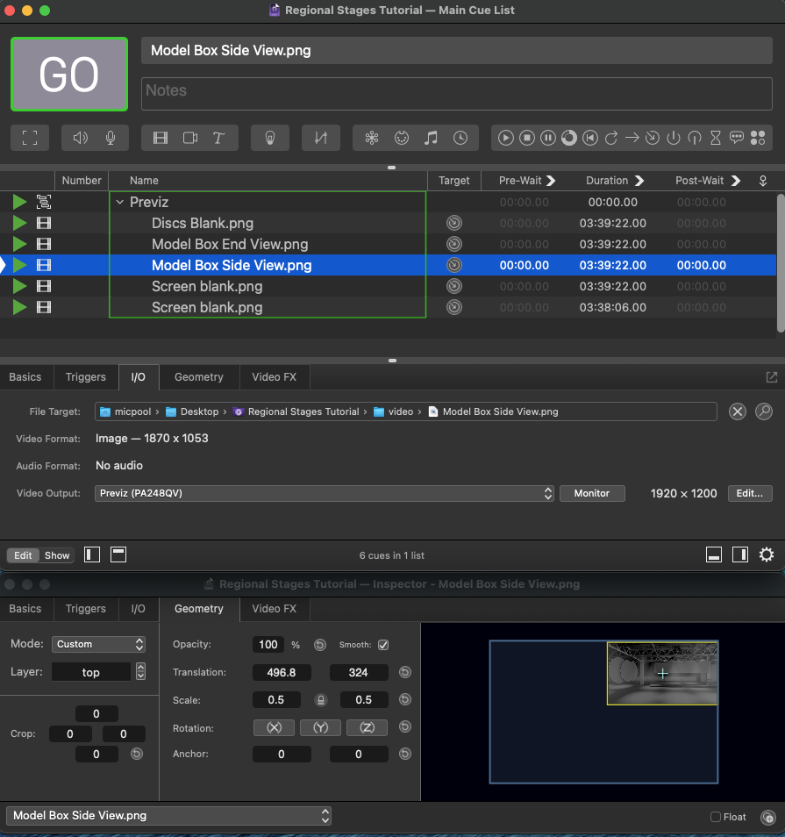Click the Opacity value field
This screenshot has height=837, width=785.
(268, 645)
